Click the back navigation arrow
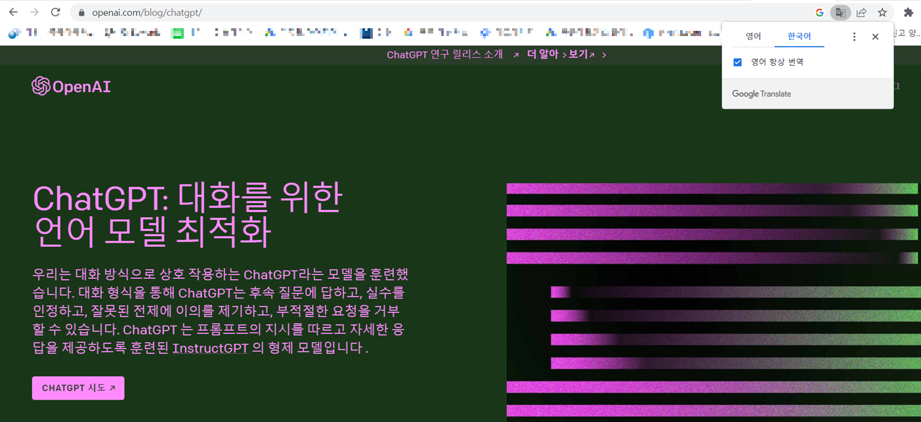 click(x=13, y=12)
